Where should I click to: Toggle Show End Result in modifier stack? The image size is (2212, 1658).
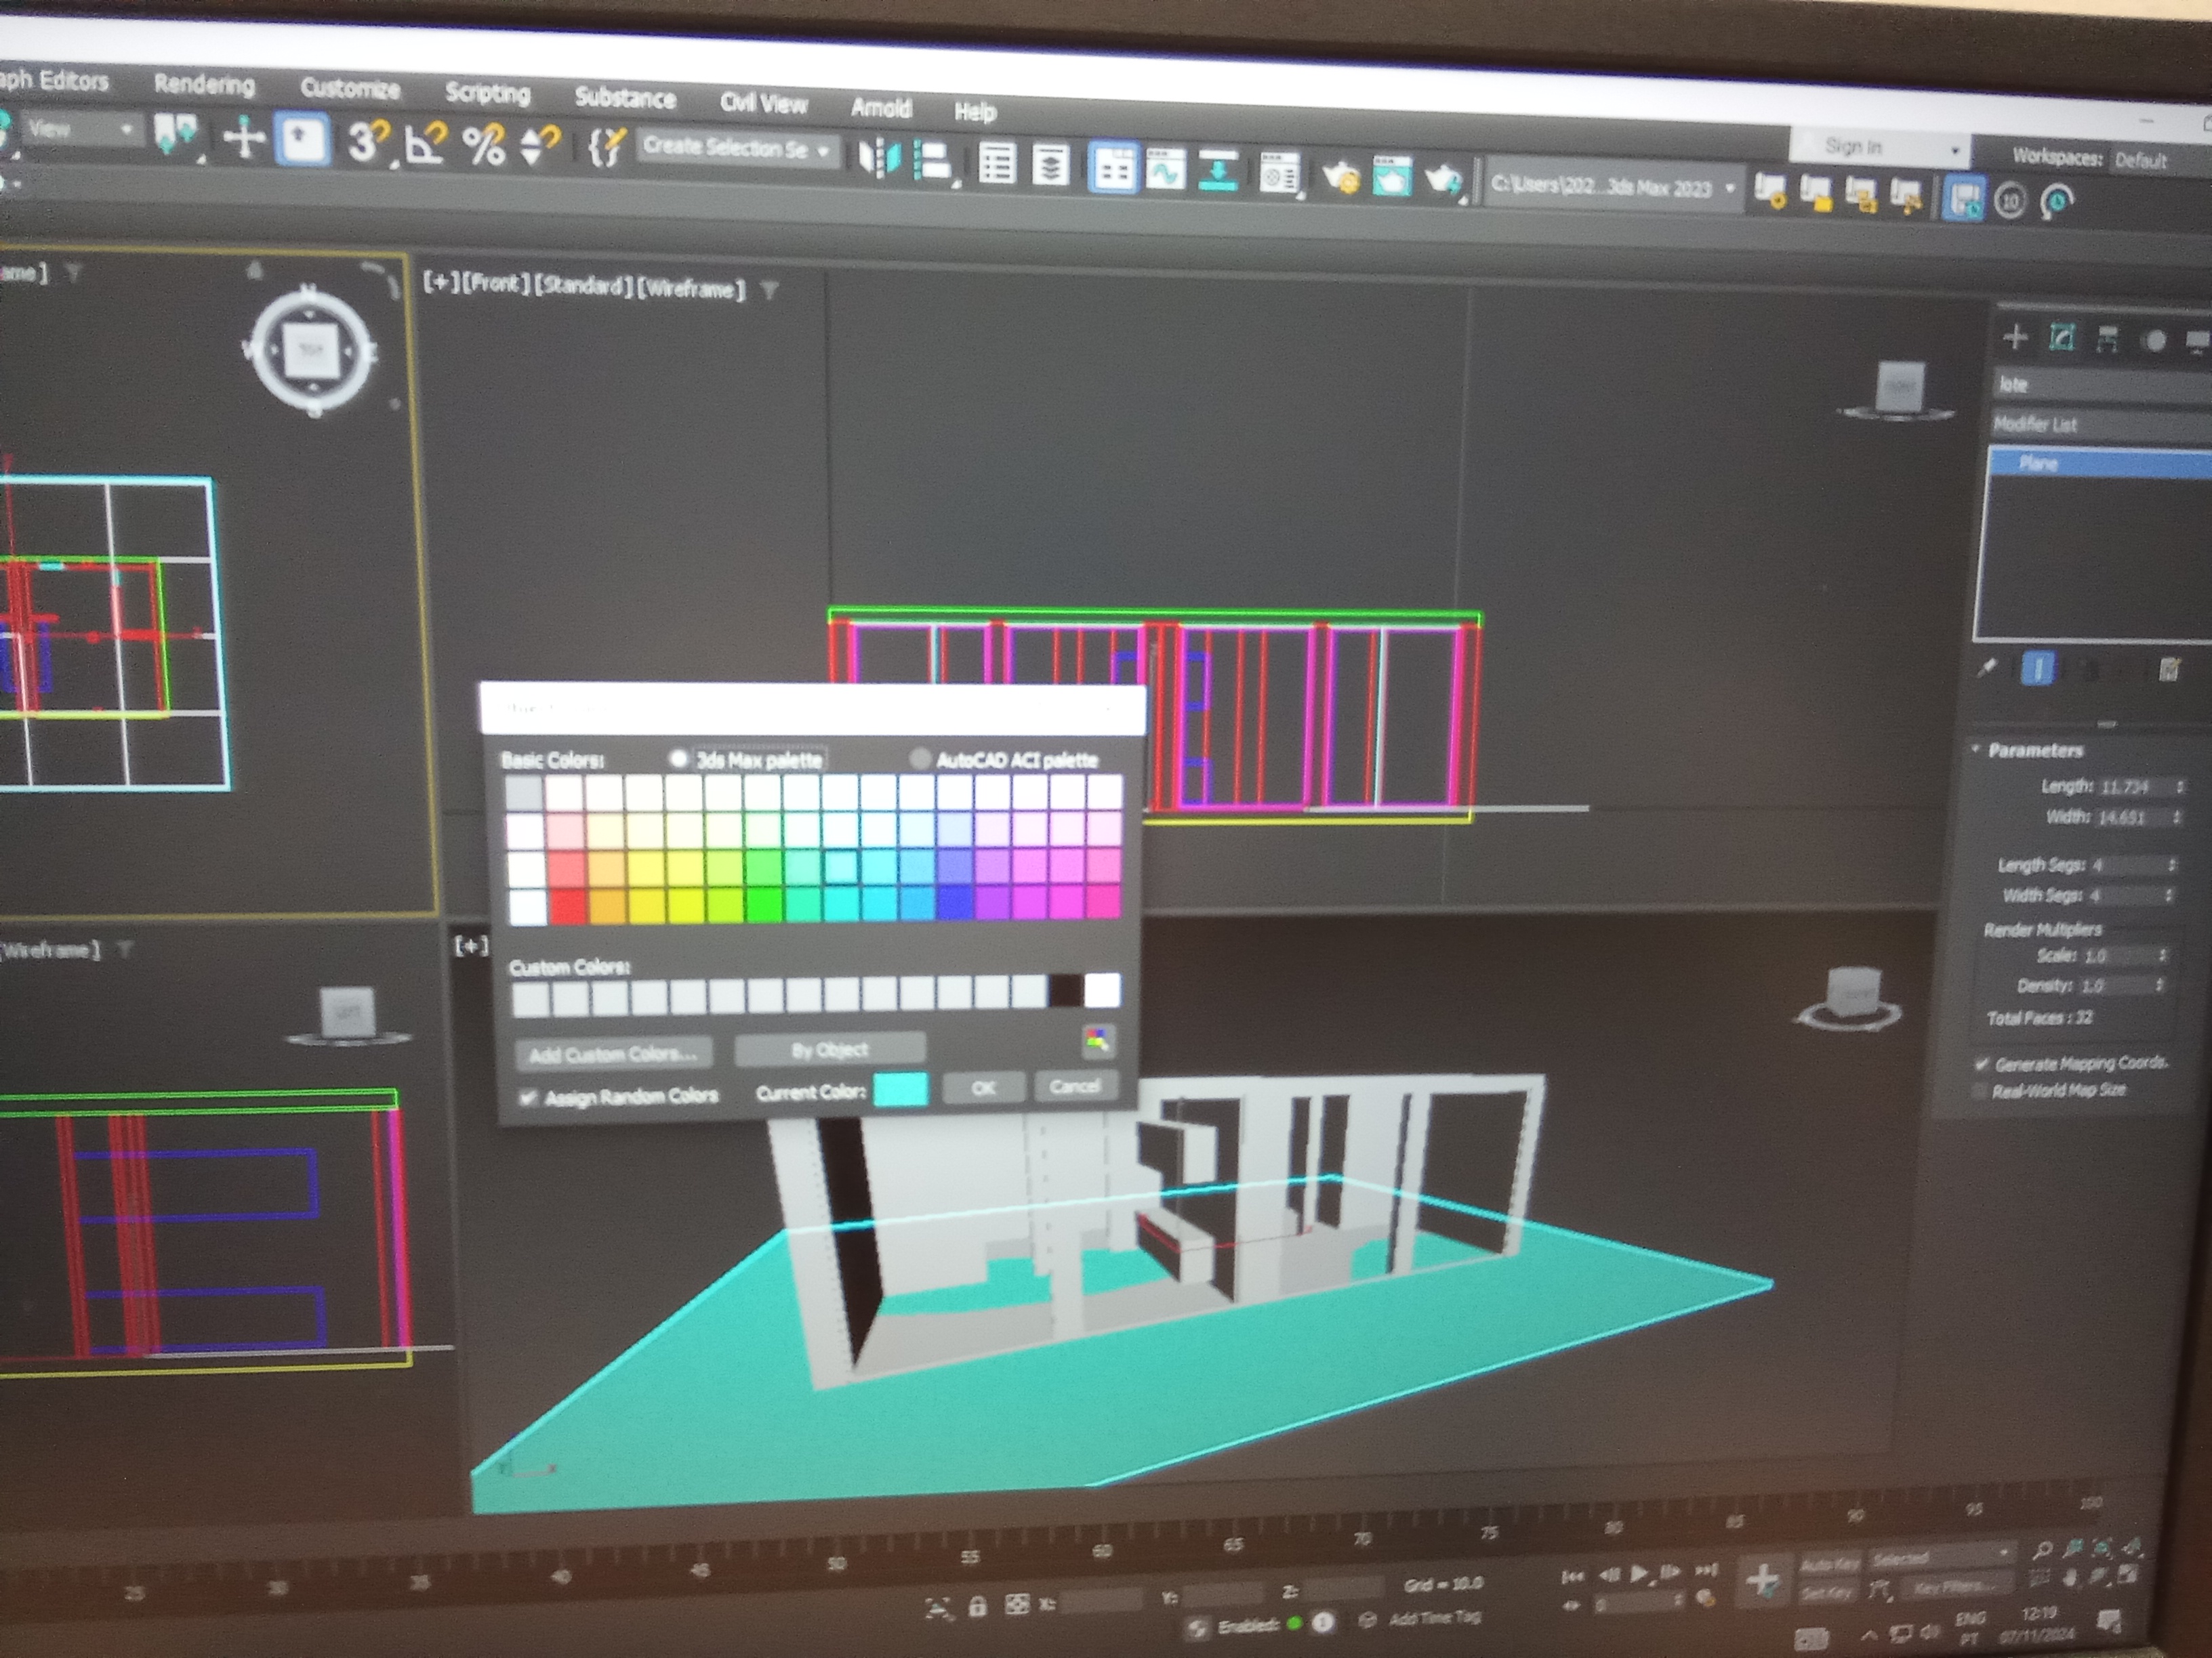point(2038,668)
